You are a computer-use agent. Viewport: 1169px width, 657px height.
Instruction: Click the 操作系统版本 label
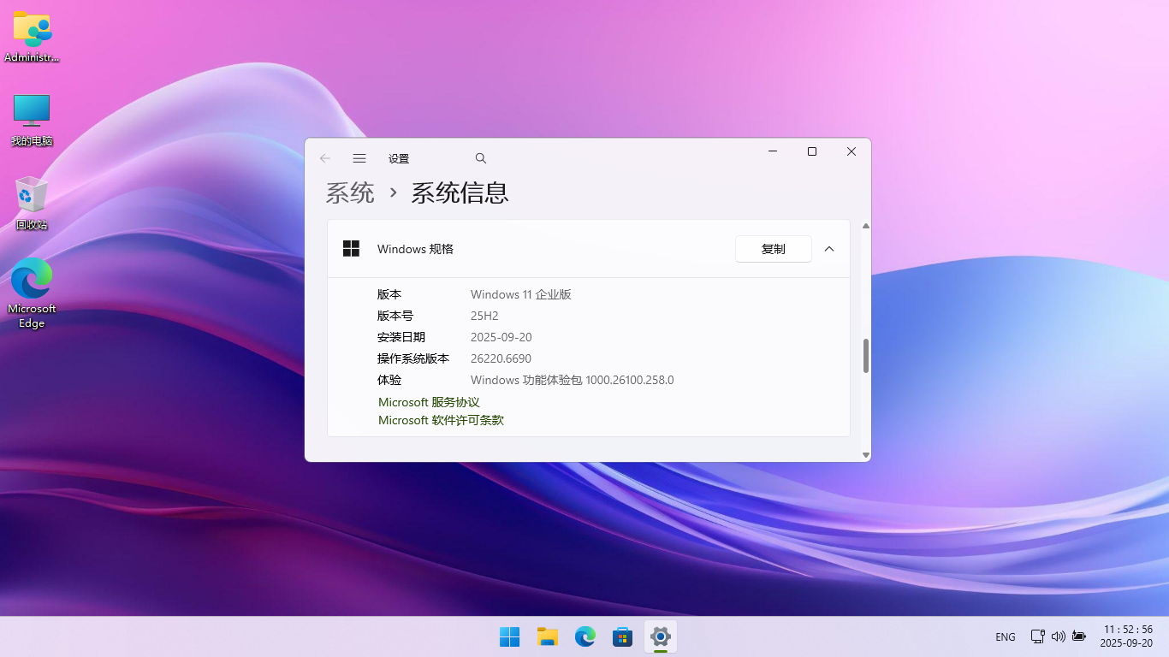(413, 358)
